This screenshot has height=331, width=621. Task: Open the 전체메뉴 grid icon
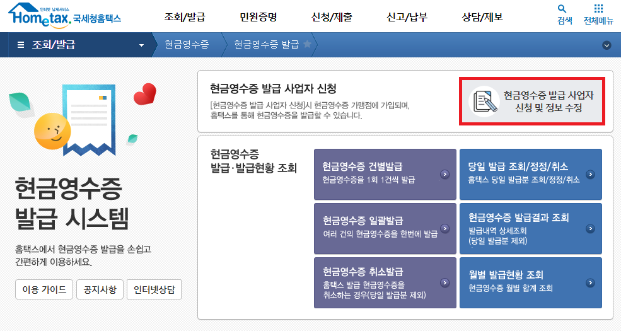598,9
